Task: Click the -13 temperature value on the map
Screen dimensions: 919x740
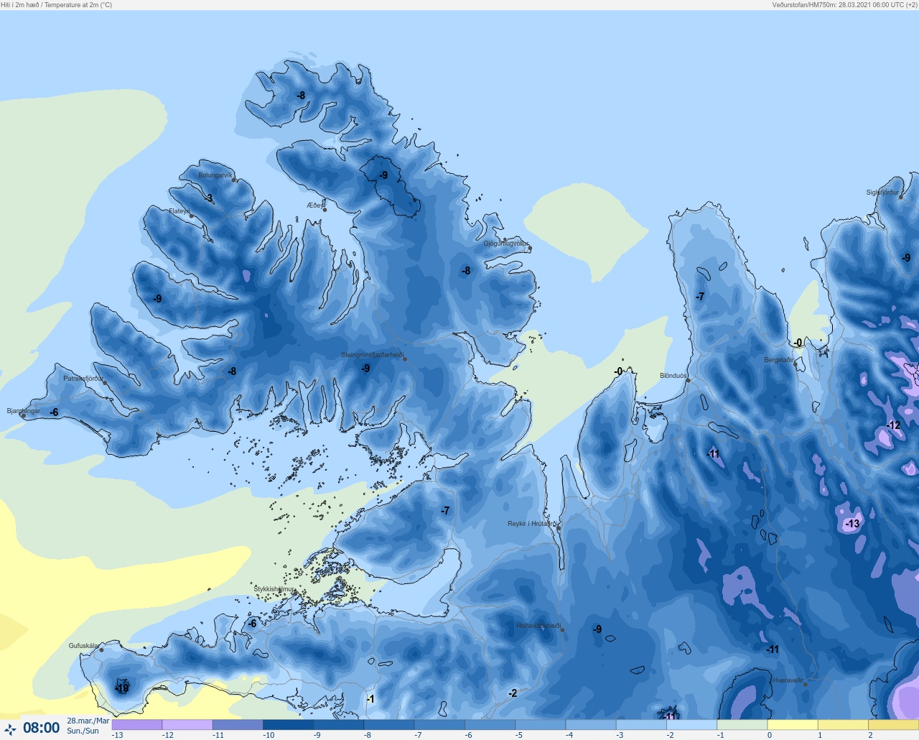Action: tap(852, 524)
